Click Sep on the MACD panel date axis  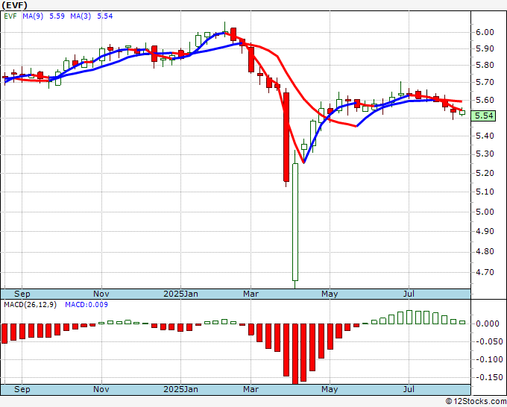tap(22, 389)
